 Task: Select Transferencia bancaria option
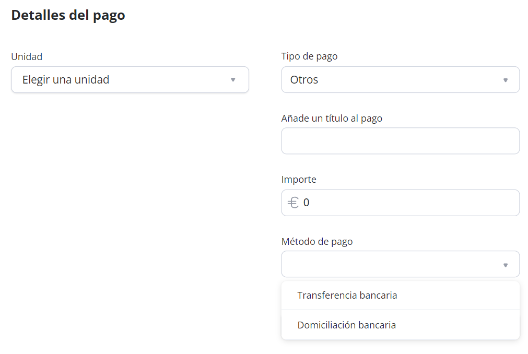[x=347, y=296]
